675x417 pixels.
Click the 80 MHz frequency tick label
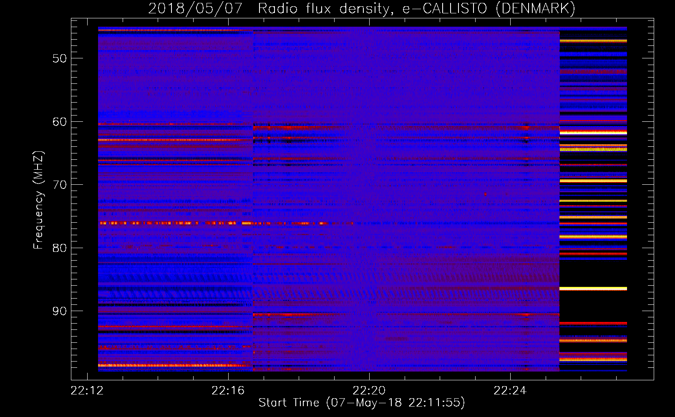(59, 248)
